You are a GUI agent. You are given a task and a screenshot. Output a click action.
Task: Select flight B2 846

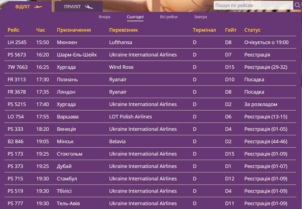tap(150, 142)
